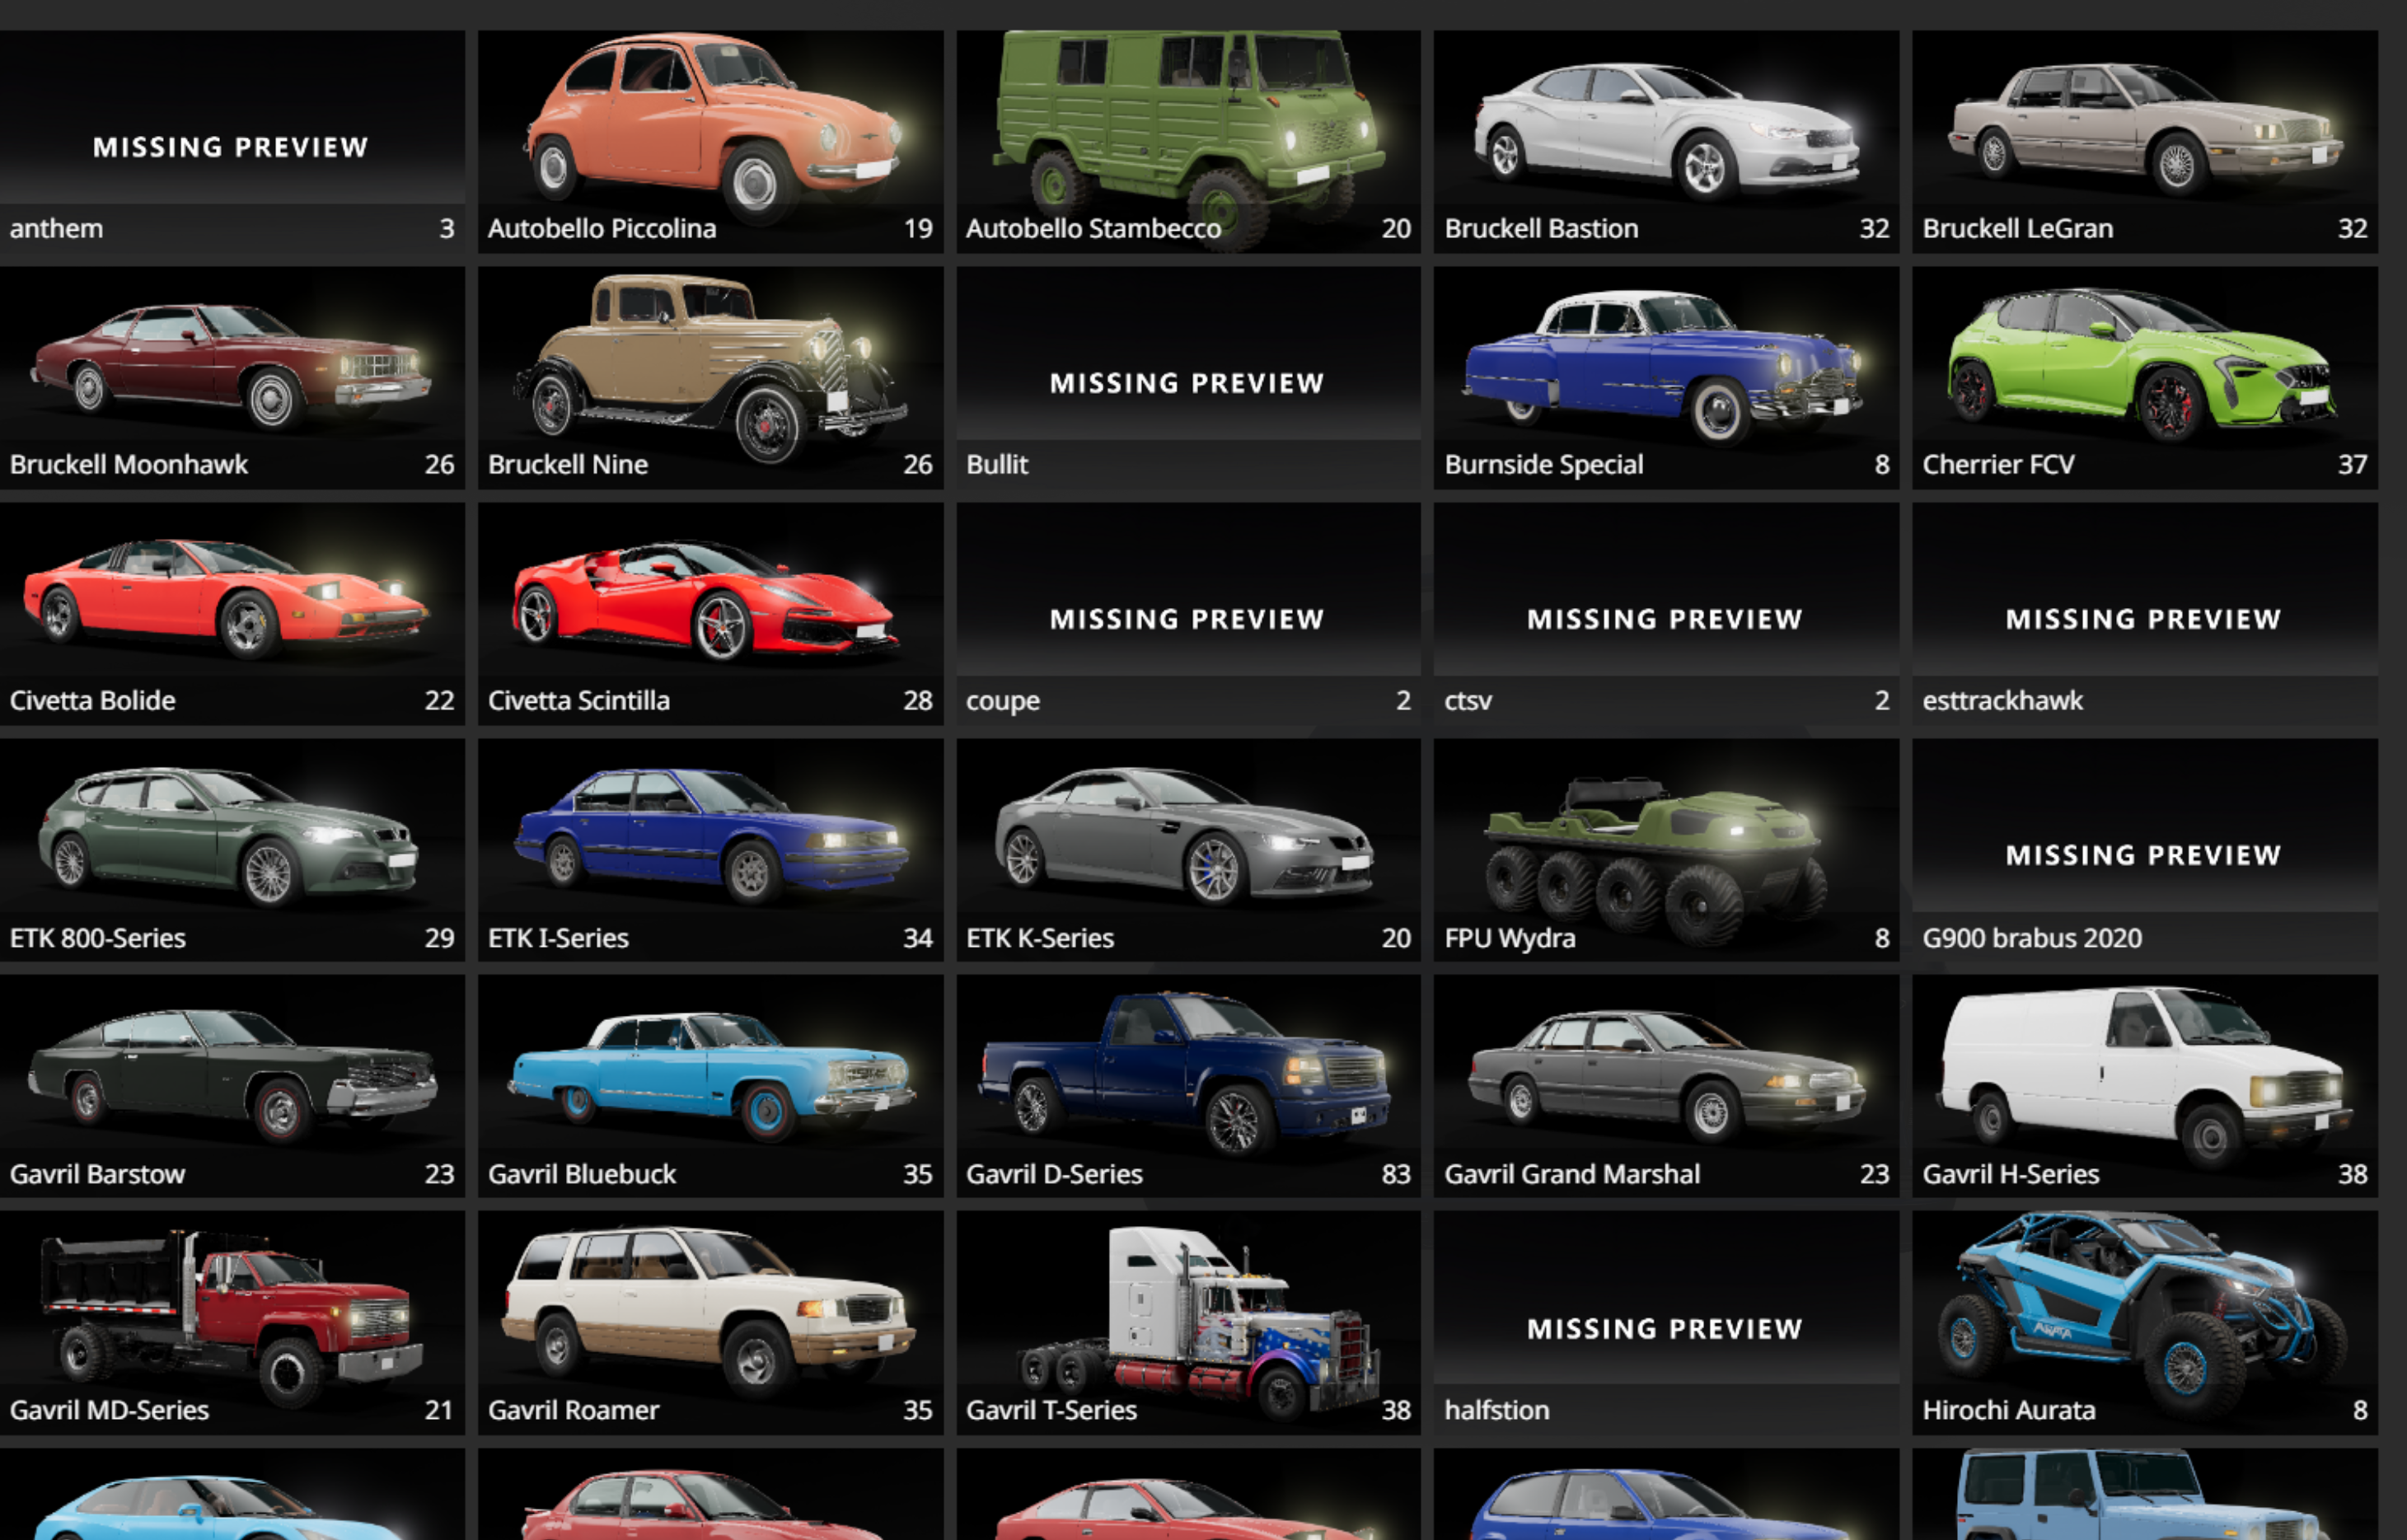Viewport: 2407px width, 1540px height.
Task: Select the Gavril Roamer SUV
Action: click(x=710, y=1323)
